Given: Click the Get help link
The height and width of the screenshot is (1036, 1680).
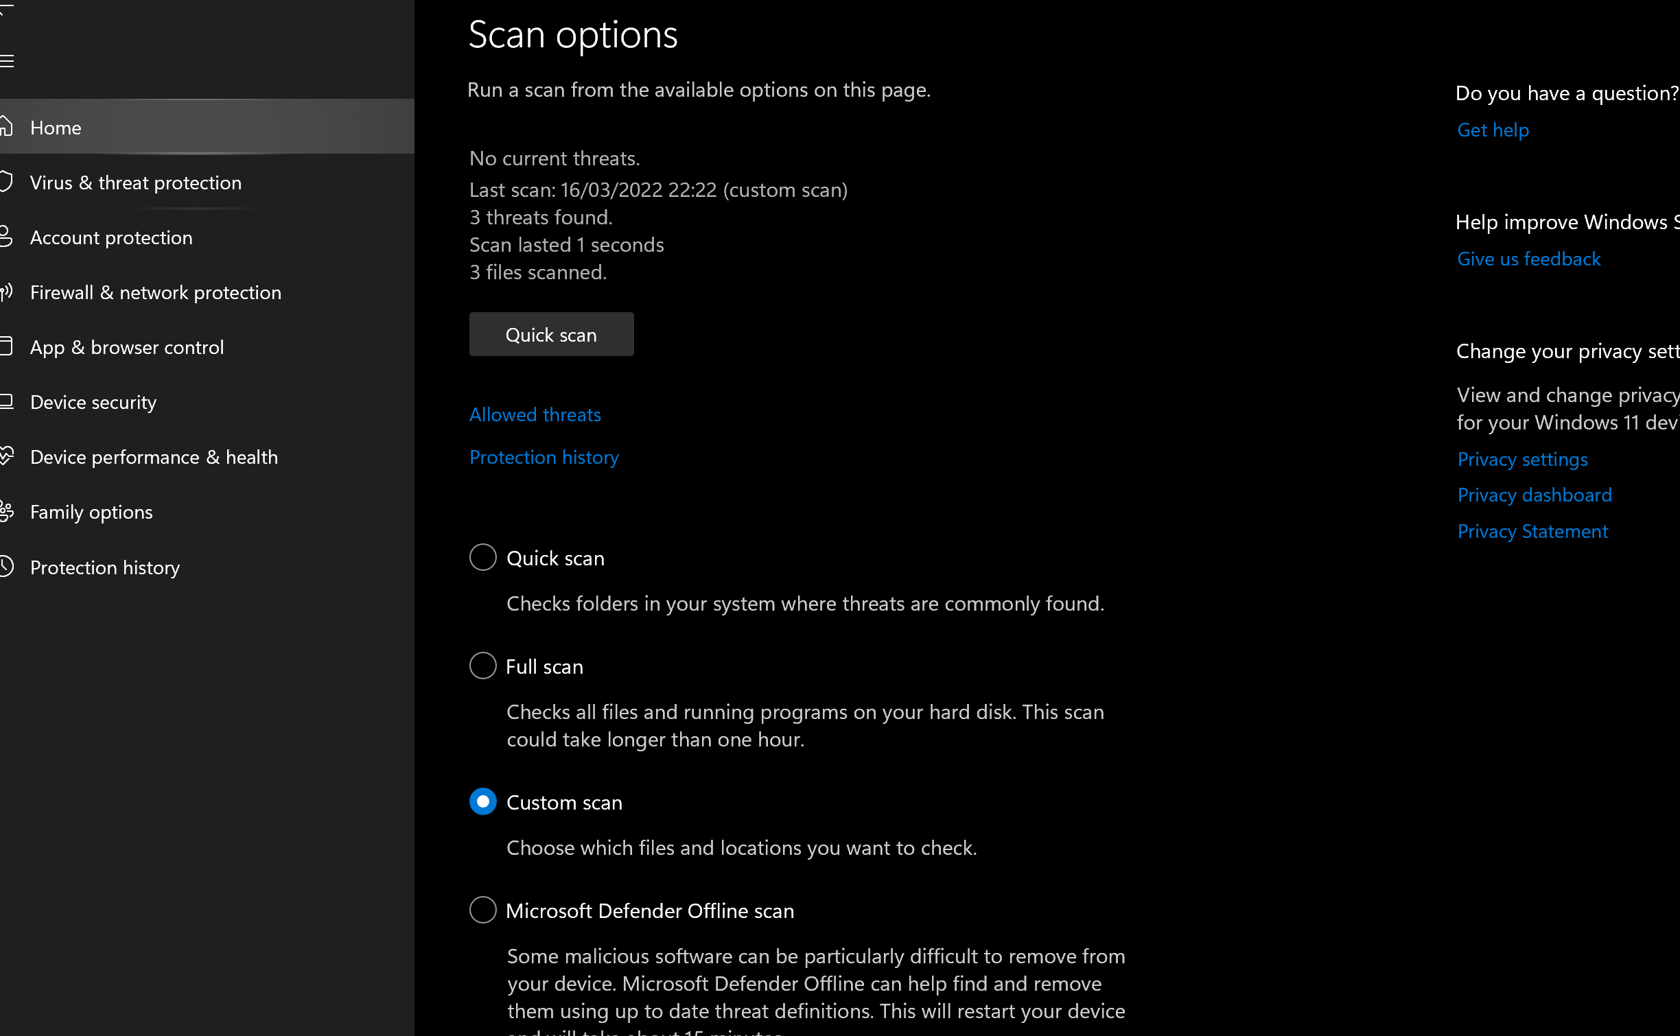Looking at the screenshot, I should pos(1493,130).
